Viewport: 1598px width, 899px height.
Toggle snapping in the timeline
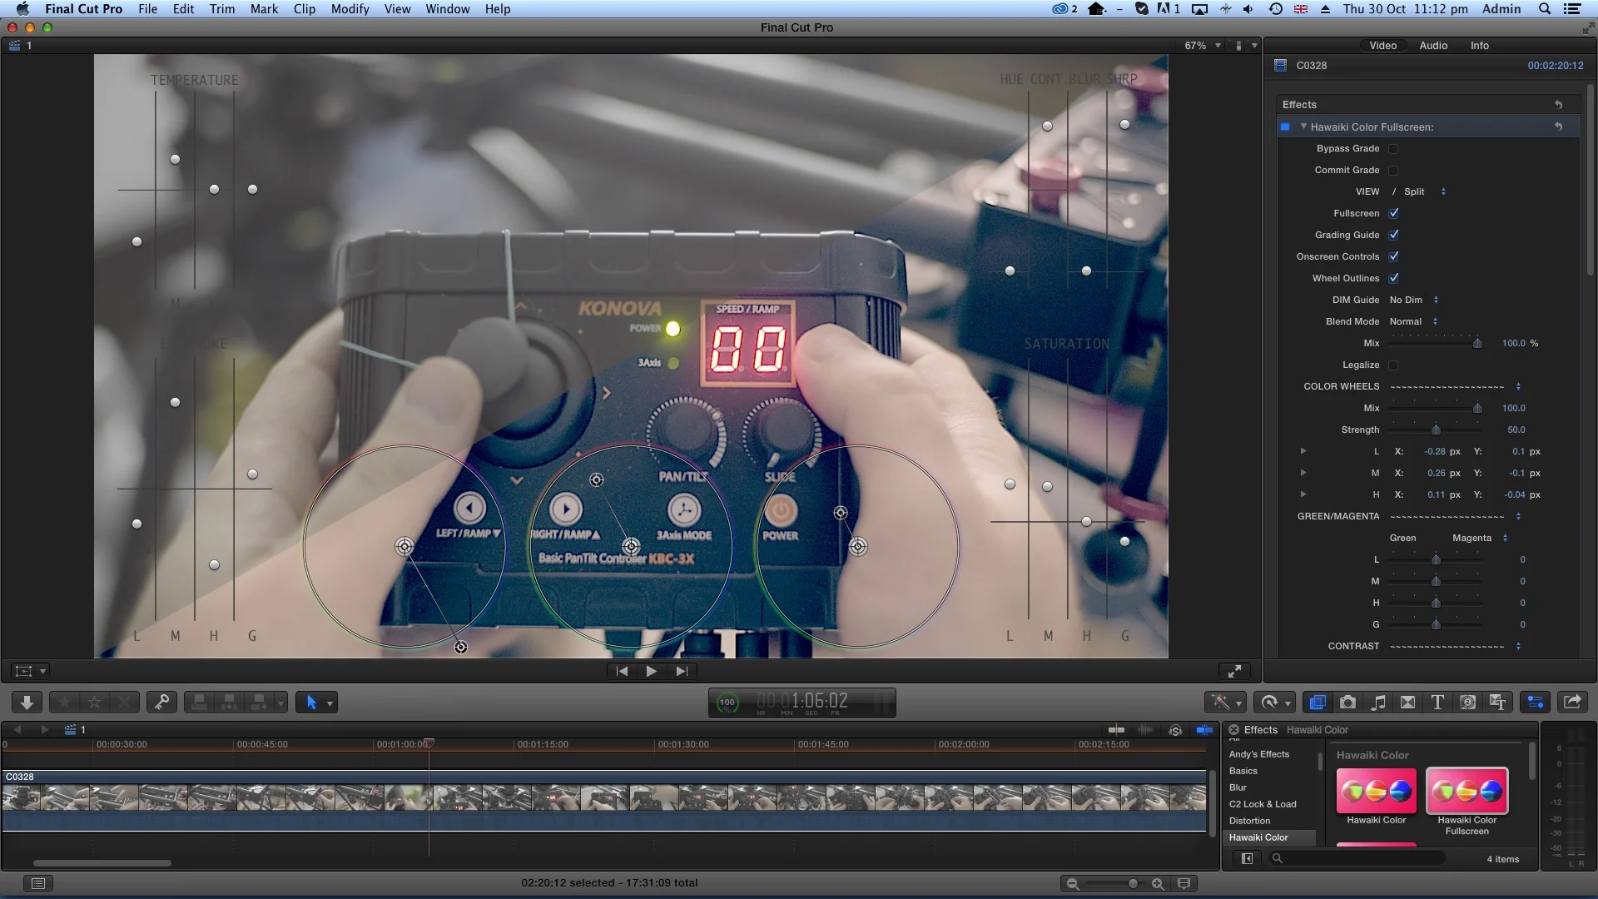pos(1204,730)
